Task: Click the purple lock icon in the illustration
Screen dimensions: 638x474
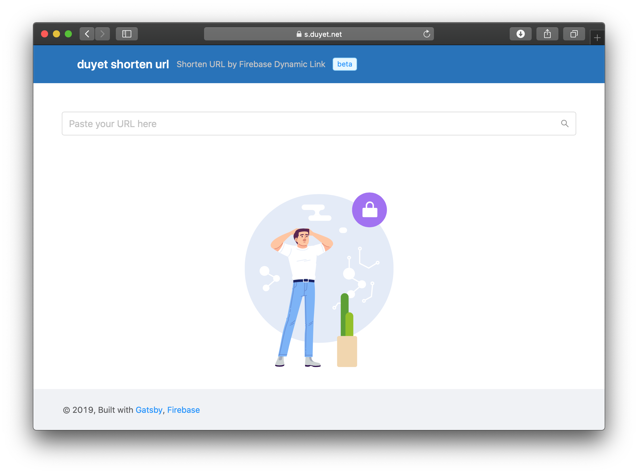Action: (x=369, y=210)
